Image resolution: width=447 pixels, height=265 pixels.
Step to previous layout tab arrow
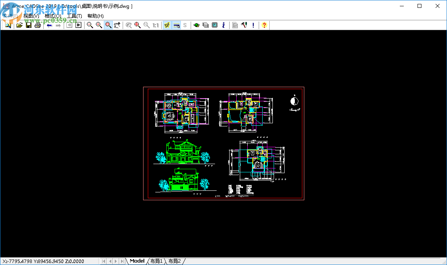click(110, 261)
